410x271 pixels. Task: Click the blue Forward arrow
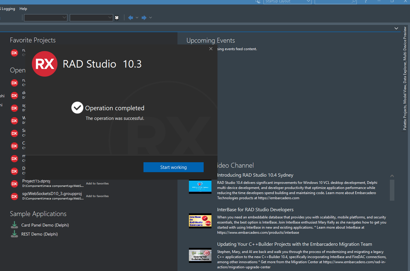pos(144,18)
